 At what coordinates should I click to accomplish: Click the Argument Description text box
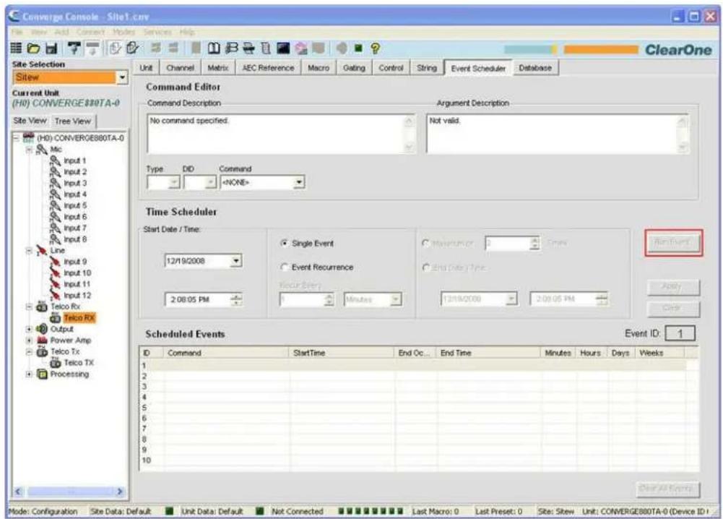pos(557,134)
